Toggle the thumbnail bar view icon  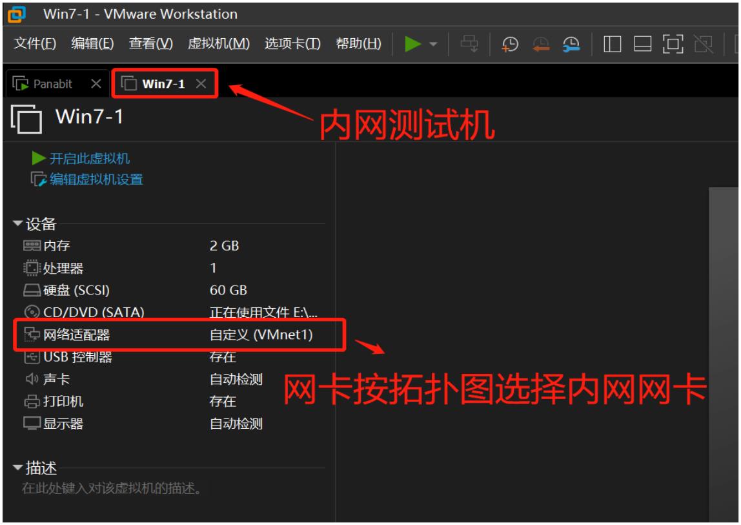[x=642, y=45]
